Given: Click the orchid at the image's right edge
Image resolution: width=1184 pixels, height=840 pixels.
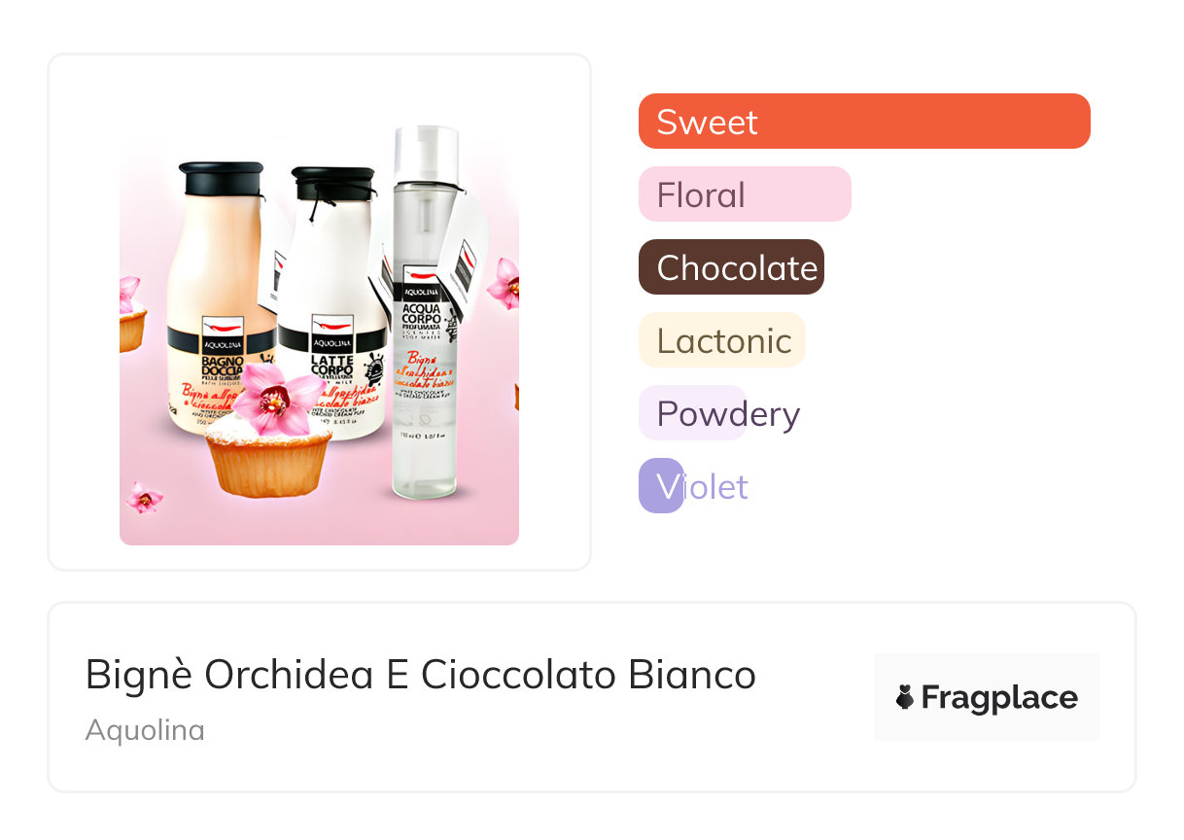Looking at the screenshot, I should point(505,283).
